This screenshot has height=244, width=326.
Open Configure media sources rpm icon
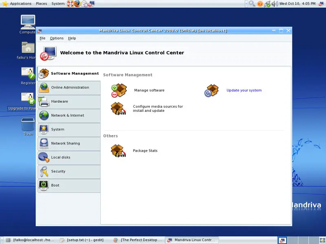pyautogui.click(x=118, y=109)
